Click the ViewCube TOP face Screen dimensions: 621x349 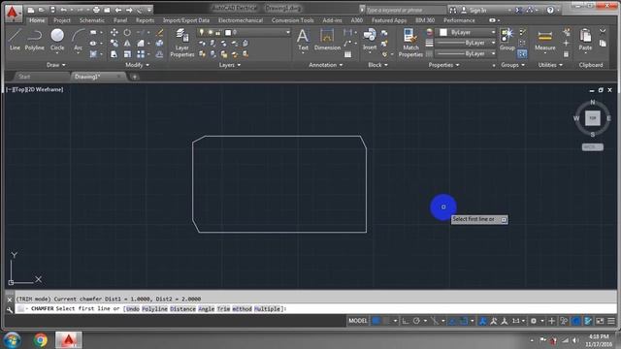[x=593, y=118]
